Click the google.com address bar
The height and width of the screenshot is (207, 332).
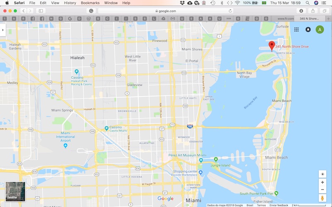click(165, 11)
